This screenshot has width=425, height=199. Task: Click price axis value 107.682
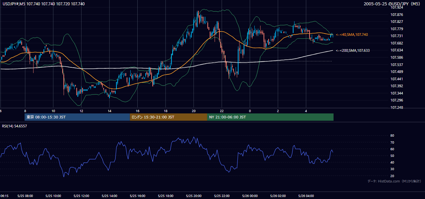(x=397, y=43)
